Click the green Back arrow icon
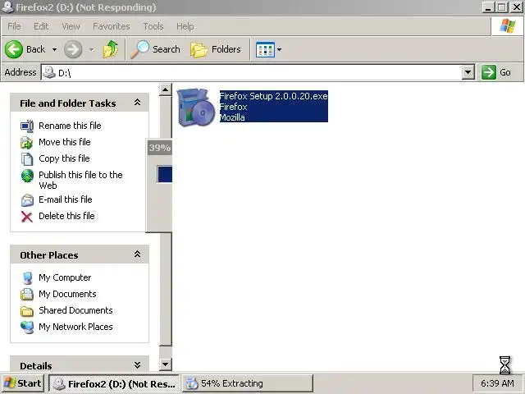The image size is (525, 394). tap(14, 49)
